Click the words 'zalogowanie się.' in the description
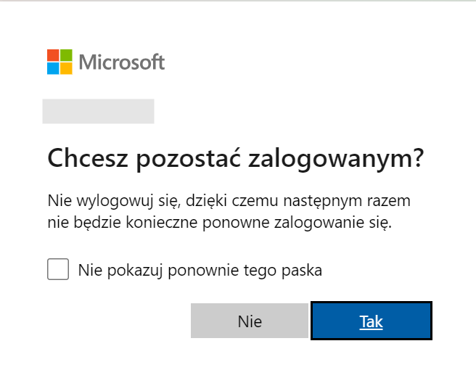The height and width of the screenshot is (370, 476). pos(333,223)
